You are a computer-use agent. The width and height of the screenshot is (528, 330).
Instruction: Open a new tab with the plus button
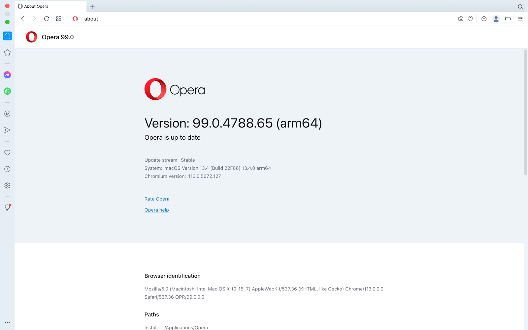(92, 7)
